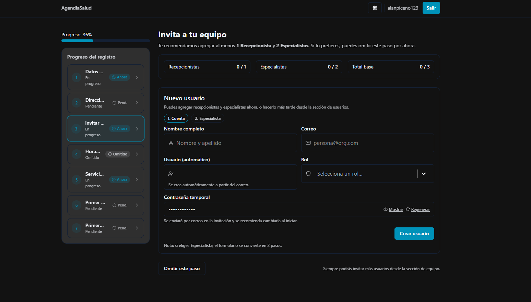Click the Pend. status indicator on step 2
531x302 pixels.
[120, 103]
